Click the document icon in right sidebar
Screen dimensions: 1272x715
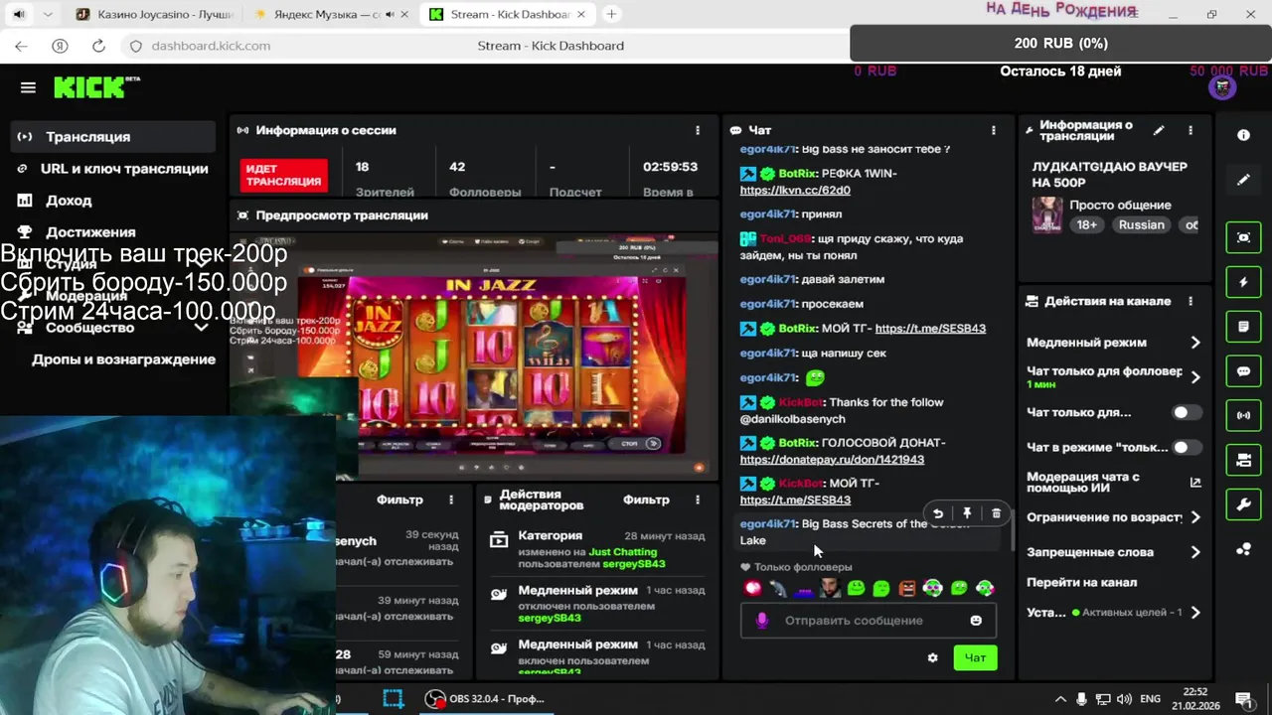click(x=1243, y=327)
